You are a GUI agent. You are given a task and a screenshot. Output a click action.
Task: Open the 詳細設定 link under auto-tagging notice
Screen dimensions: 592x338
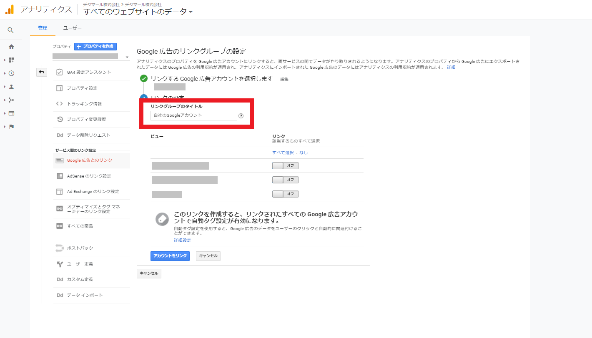[183, 240]
